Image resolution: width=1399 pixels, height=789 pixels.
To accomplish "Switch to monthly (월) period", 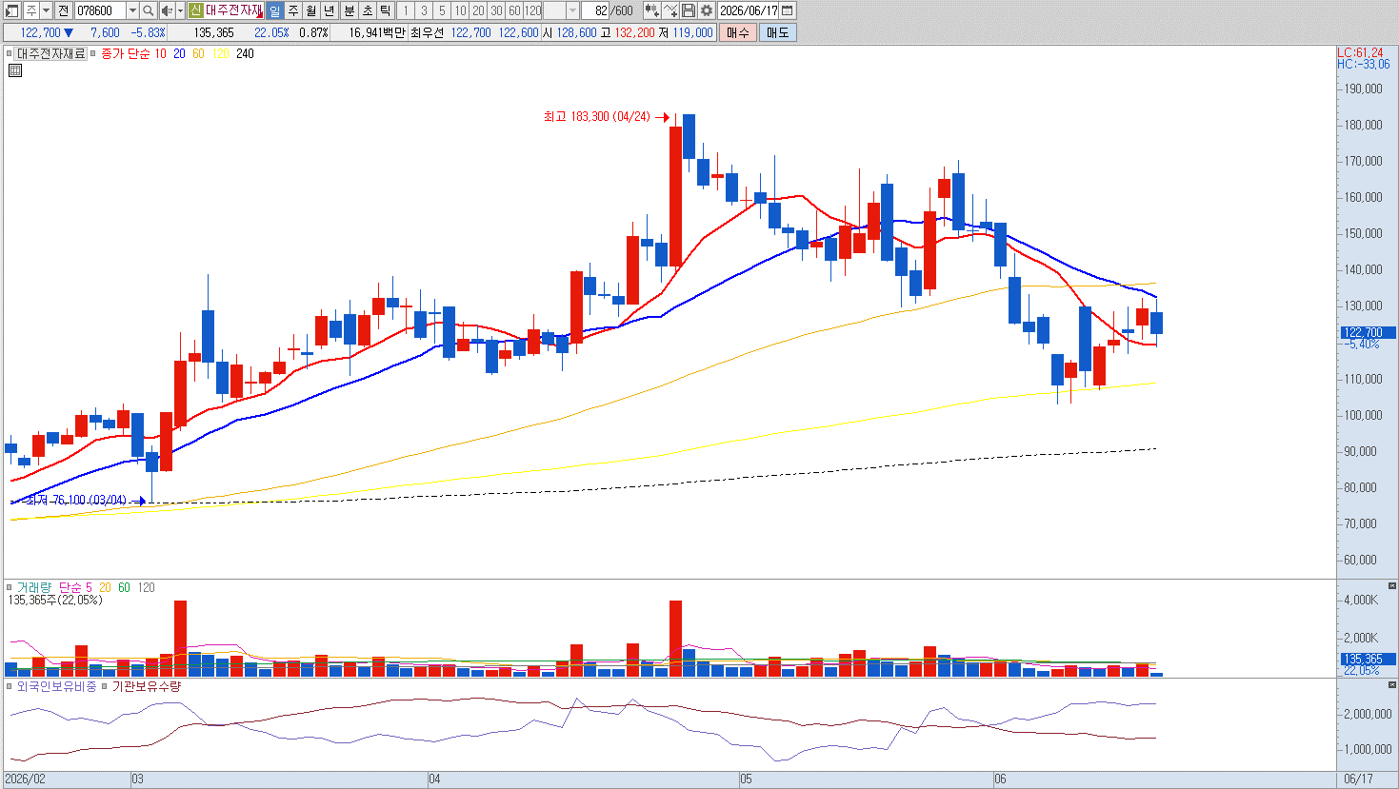I will click(x=310, y=10).
